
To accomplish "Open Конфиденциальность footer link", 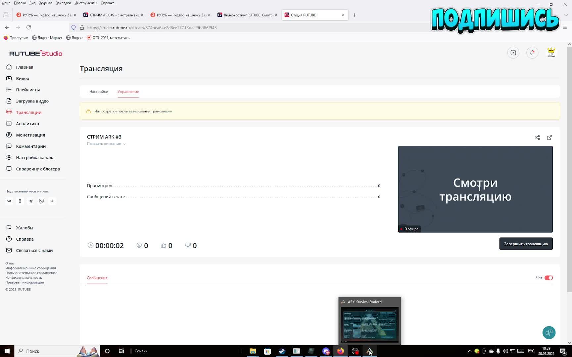I will point(24,278).
